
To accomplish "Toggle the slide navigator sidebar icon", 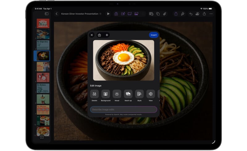I will pos(47,14).
